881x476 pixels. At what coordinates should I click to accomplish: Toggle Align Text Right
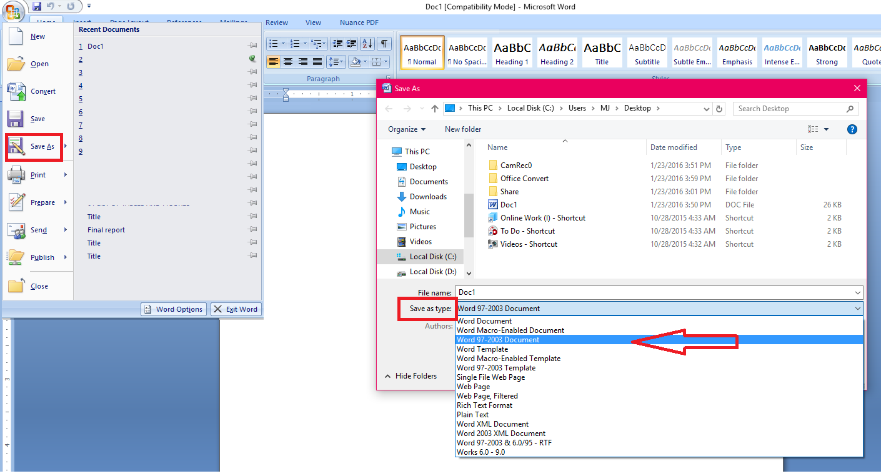click(303, 61)
